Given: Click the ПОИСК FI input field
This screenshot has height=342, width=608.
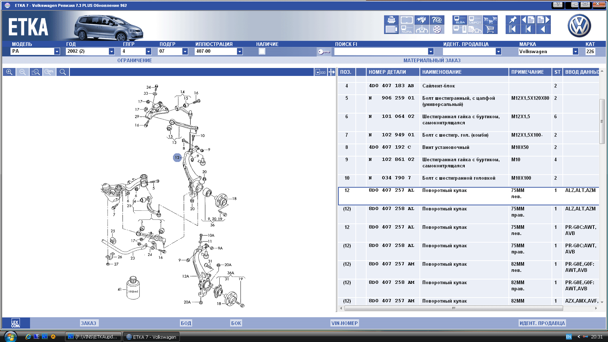Looking at the screenshot, I should click(x=381, y=51).
